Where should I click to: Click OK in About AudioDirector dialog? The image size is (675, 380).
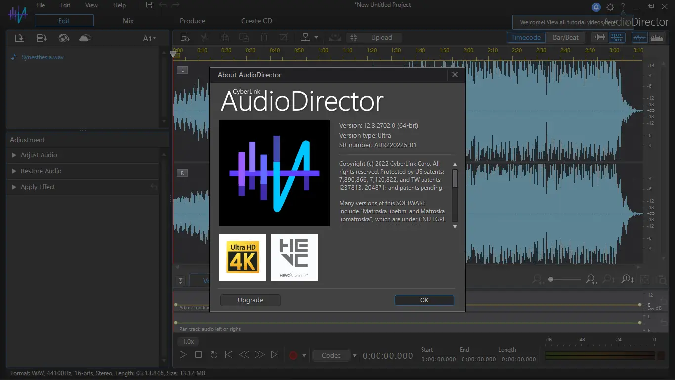424,300
